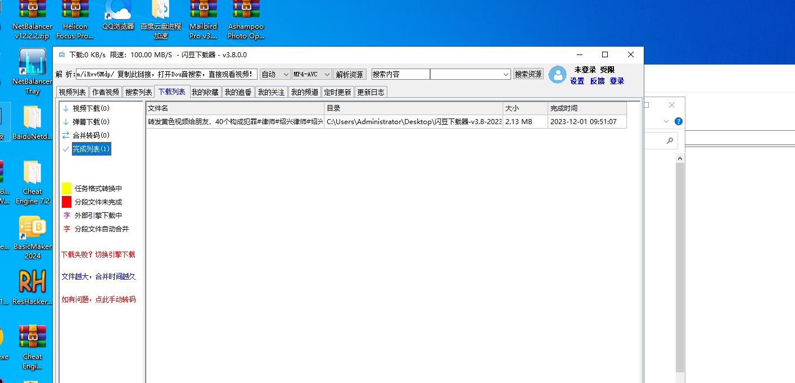Switch to 我的关注 tab
795x383 pixels.
tap(272, 92)
